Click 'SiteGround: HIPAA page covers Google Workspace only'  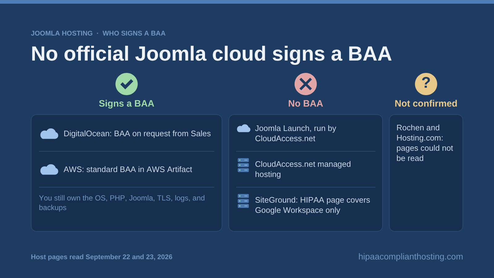click(x=312, y=205)
